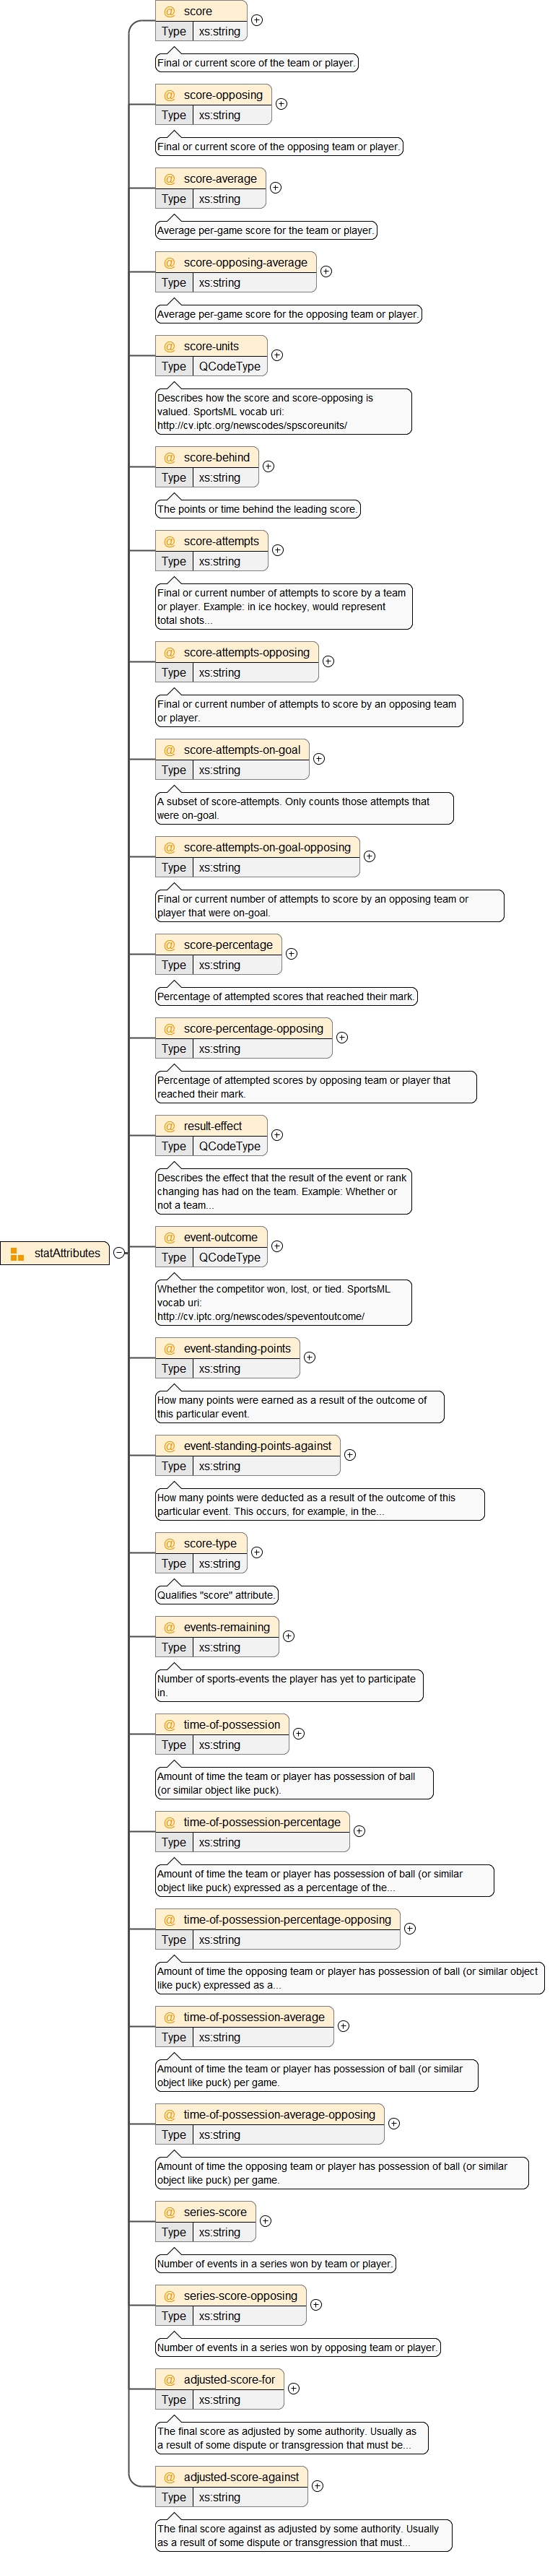
Task: Click the @ icon of time-of-possession
Action: point(170,1725)
